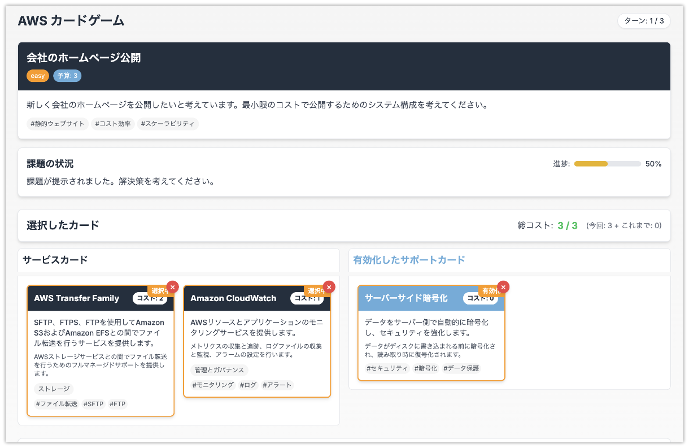The width and height of the screenshot is (689, 448).
Task: Click the #静的ウェブサイト tag
Action: 58,124
